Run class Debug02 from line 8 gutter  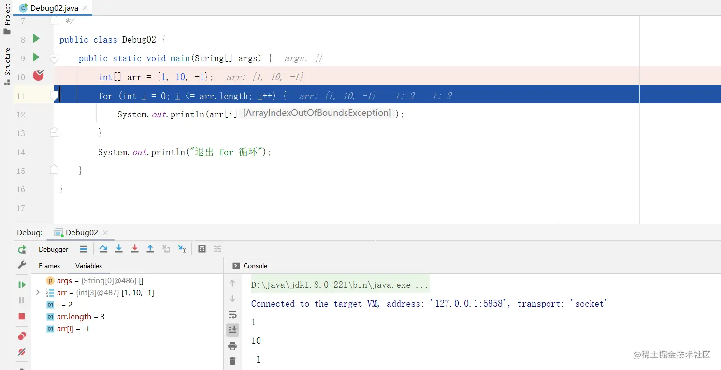(36, 38)
